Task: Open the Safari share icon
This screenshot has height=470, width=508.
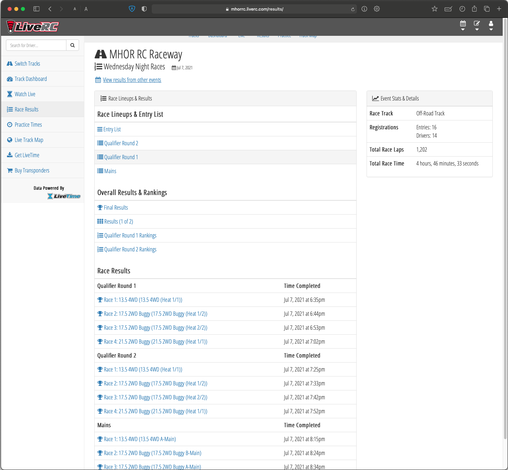Action: point(474,9)
